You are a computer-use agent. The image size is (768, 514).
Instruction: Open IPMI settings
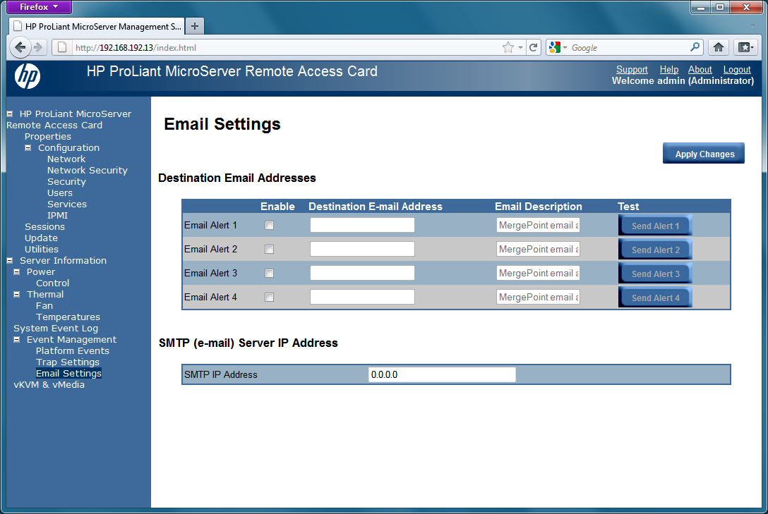[57, 215]
